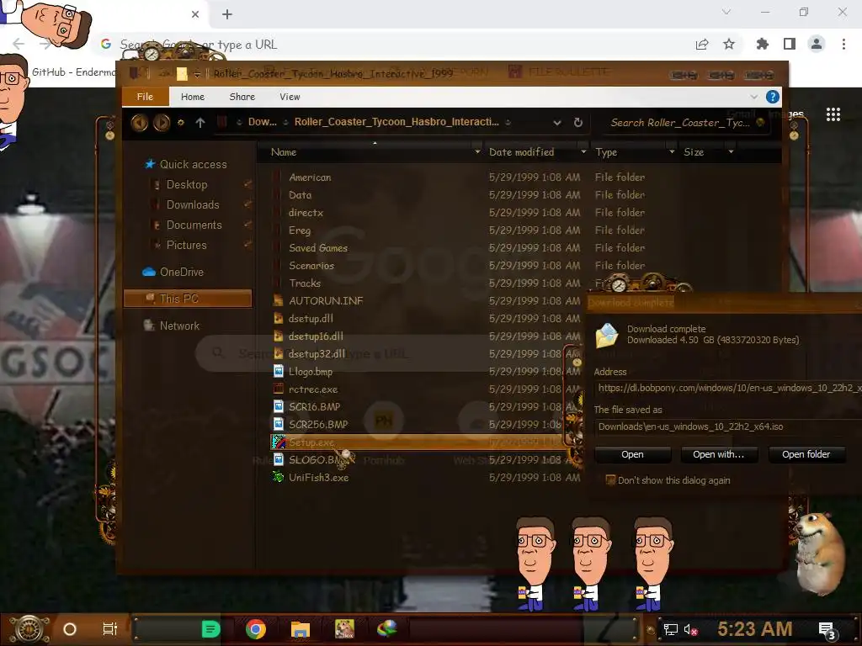Select Llogo.bmp file icon
Viewport: 862px width, 646px height.
click(x=278, y=371)
